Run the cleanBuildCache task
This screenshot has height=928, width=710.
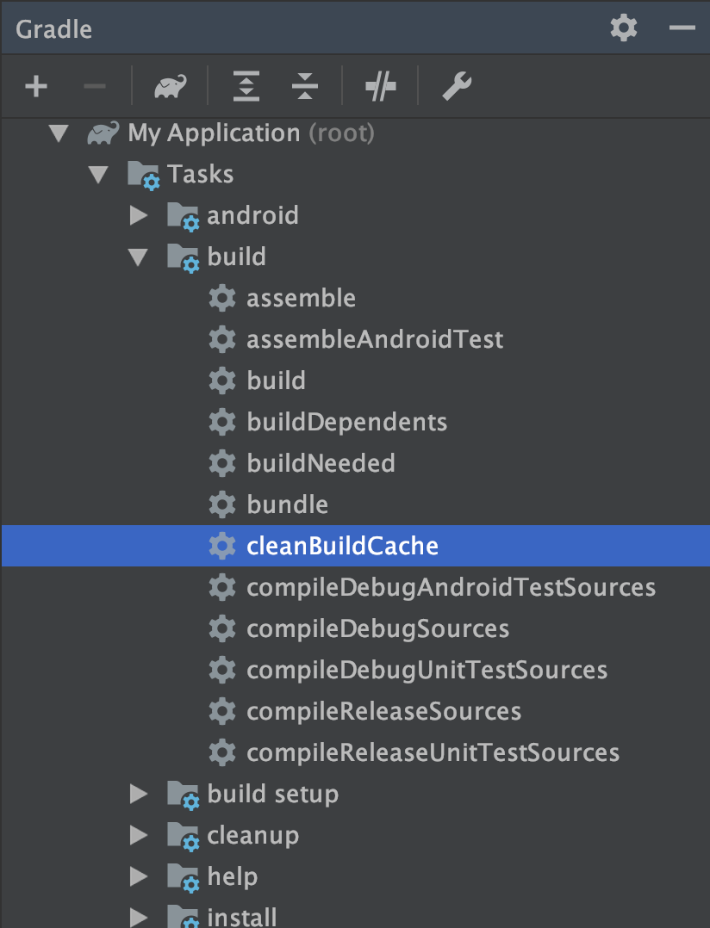click(342, 545)
